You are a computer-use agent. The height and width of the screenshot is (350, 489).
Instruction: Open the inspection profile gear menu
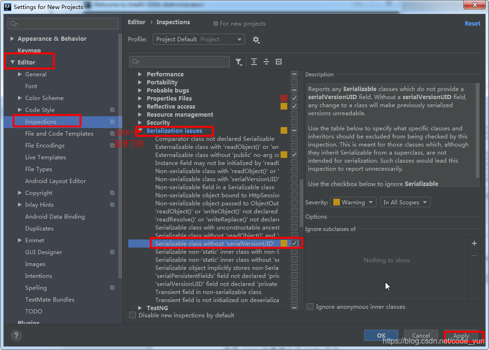tap(256, 39)
